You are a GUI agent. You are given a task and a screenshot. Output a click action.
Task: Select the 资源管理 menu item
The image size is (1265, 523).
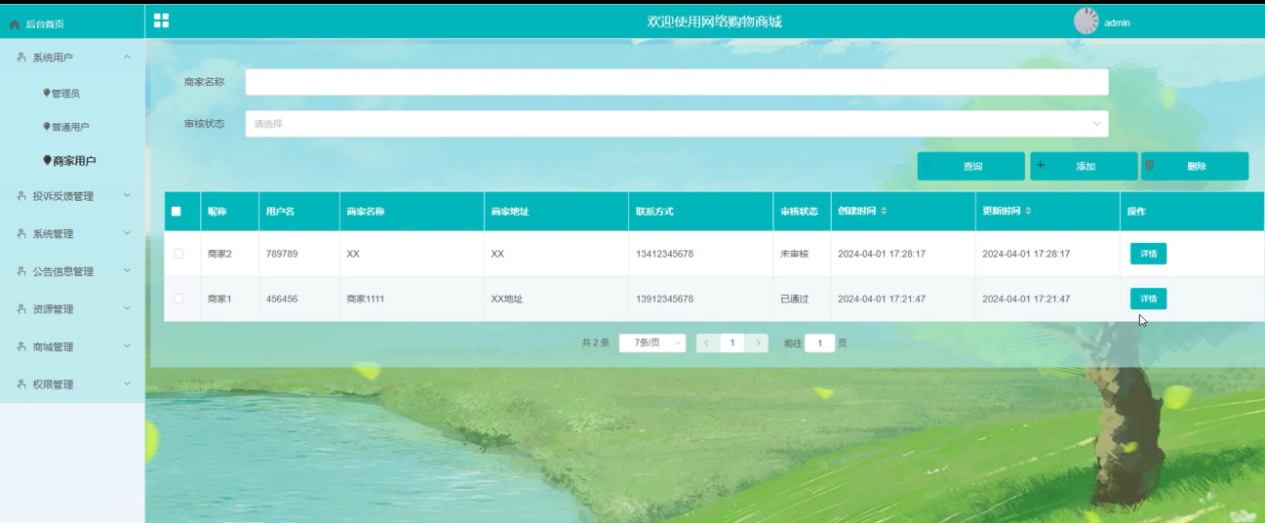coord(53,309)
